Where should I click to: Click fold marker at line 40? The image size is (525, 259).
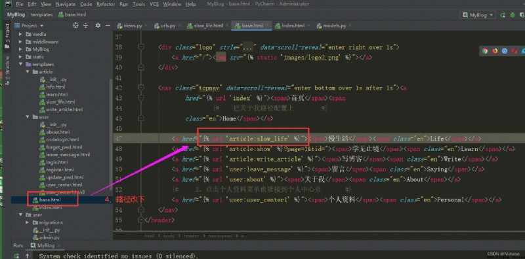click(x=141, y=67)
